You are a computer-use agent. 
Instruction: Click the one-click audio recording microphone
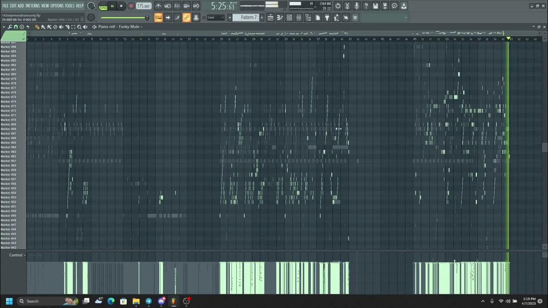point(357,6)
